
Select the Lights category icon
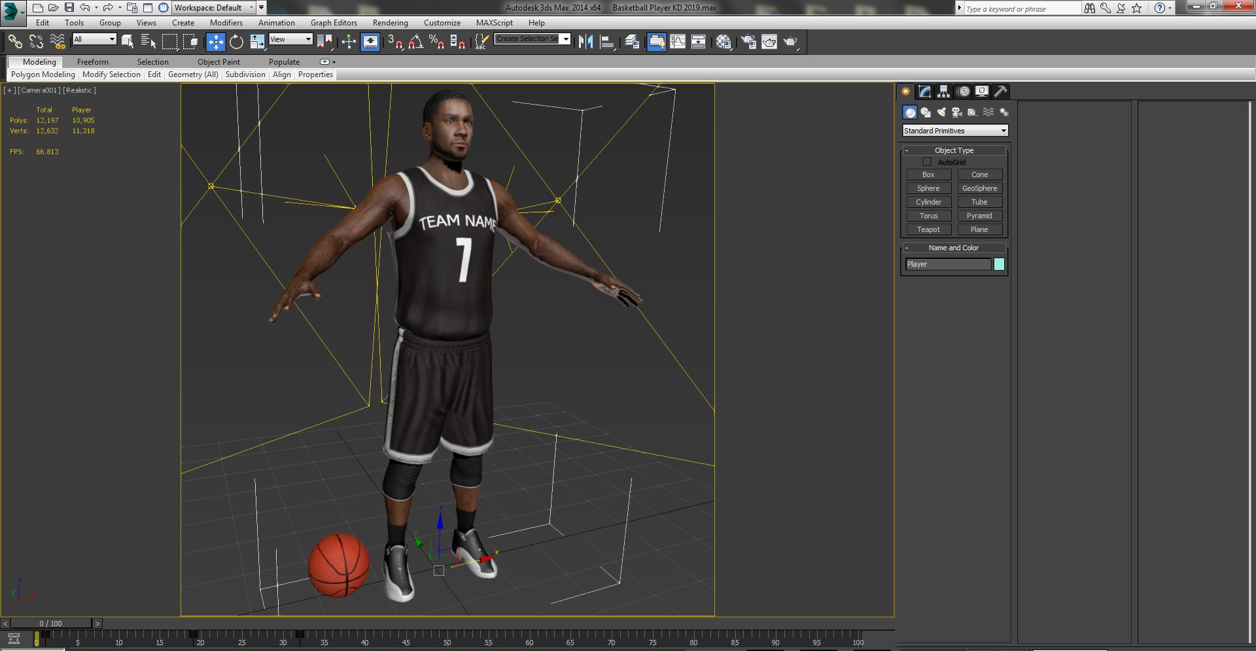[x=941, y=112]
